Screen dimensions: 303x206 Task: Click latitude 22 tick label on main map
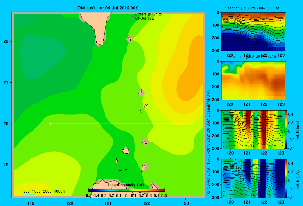click(x=6, y=41)
